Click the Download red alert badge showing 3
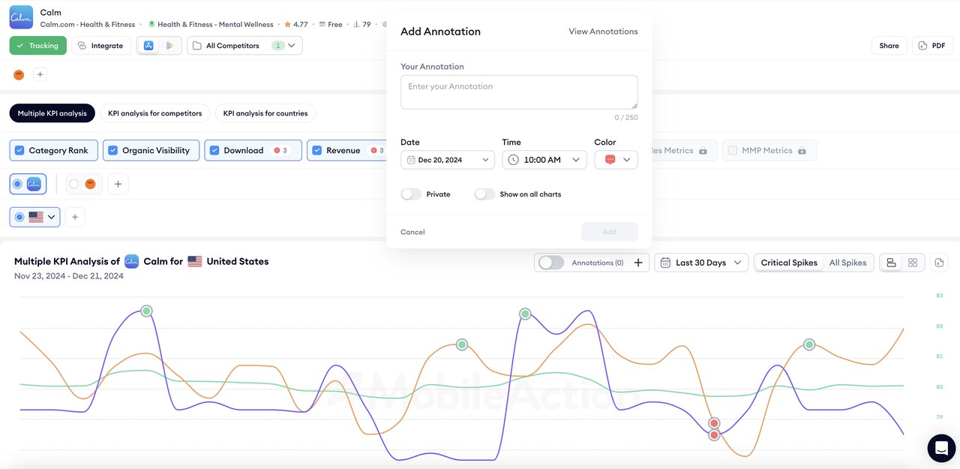Viewport: 960px width, 469px height. 281,151
